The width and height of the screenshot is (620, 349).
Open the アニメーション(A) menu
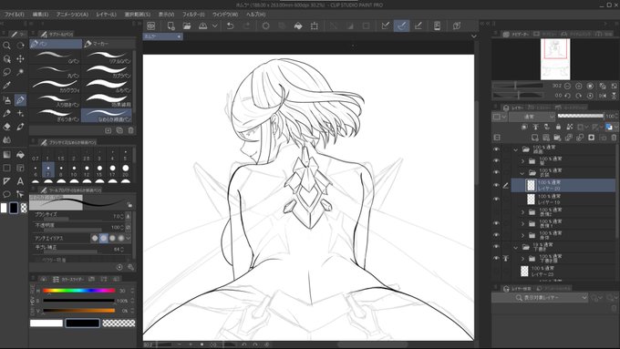(72, 15)
